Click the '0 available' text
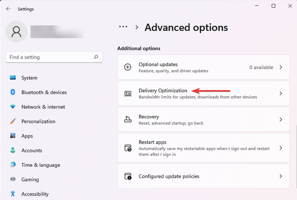 (x=261, y=67)
